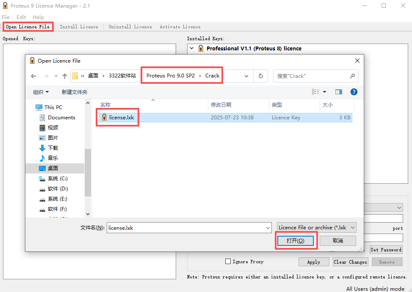412x292 pixels.
Task: Click Set Password button
Action: tap(386, 249)
